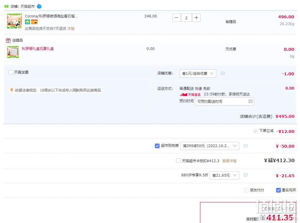This screenshot has width=300, height=223.
Task: Click the subtotal 496.00
Action: (286, 17)
